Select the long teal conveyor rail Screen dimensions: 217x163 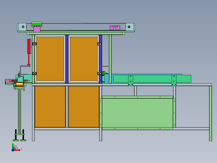(x=152, y=79)
